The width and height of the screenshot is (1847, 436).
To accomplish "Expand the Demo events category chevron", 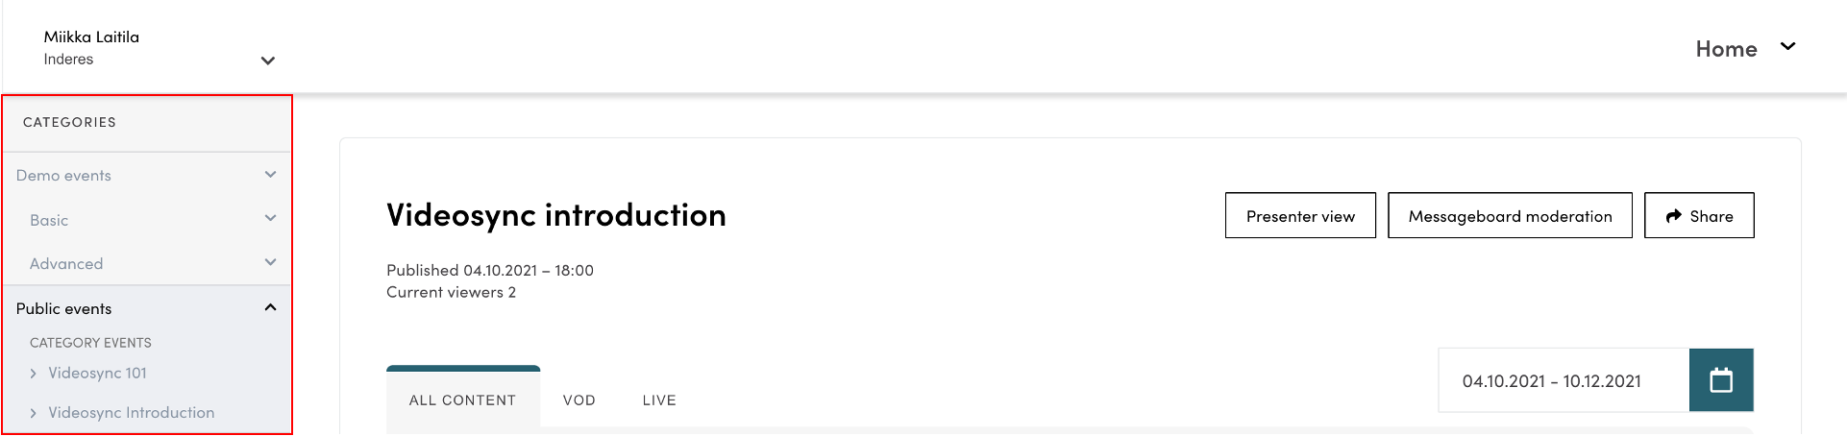I will [270, 175].
